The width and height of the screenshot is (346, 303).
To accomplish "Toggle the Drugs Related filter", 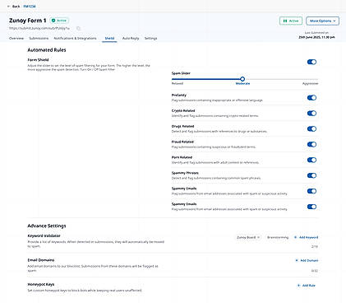I will click(x=311, y=129).
